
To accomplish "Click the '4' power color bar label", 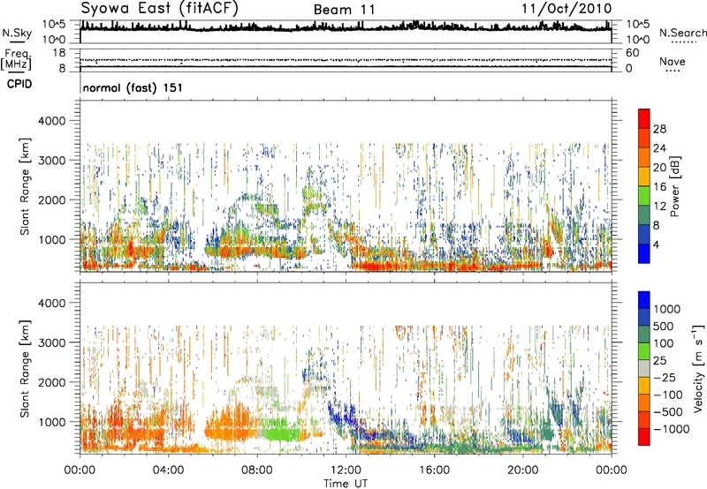I will pyautogui.click(x=656, y=245).
